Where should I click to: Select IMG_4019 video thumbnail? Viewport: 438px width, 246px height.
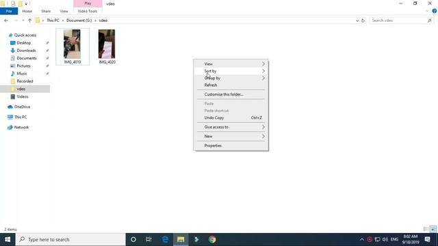73,46
